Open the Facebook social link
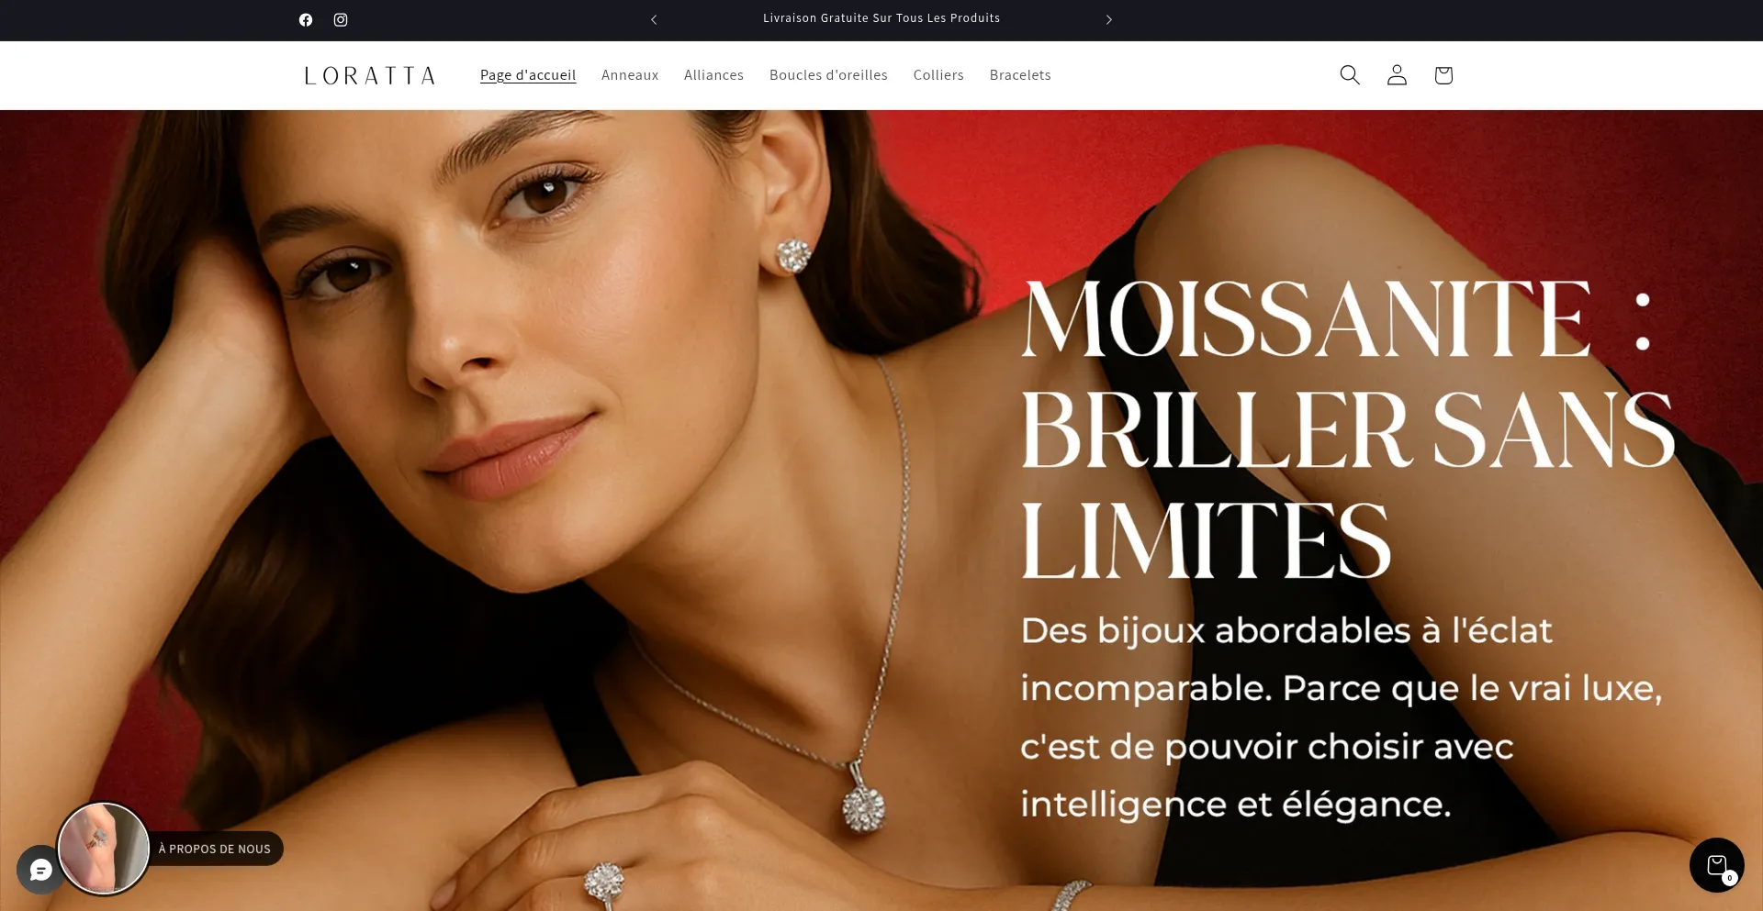The width and height of the screenshot is (1763, 911). coord(306,20)
